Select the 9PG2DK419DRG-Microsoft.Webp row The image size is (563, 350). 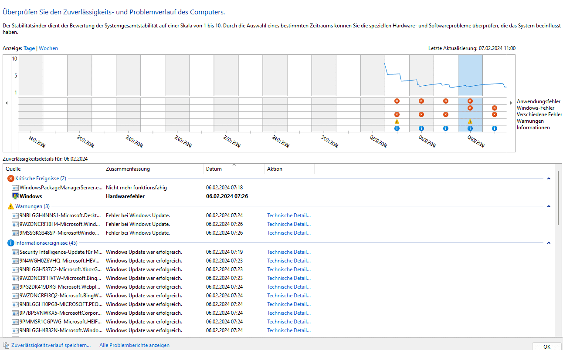(279, 287)
